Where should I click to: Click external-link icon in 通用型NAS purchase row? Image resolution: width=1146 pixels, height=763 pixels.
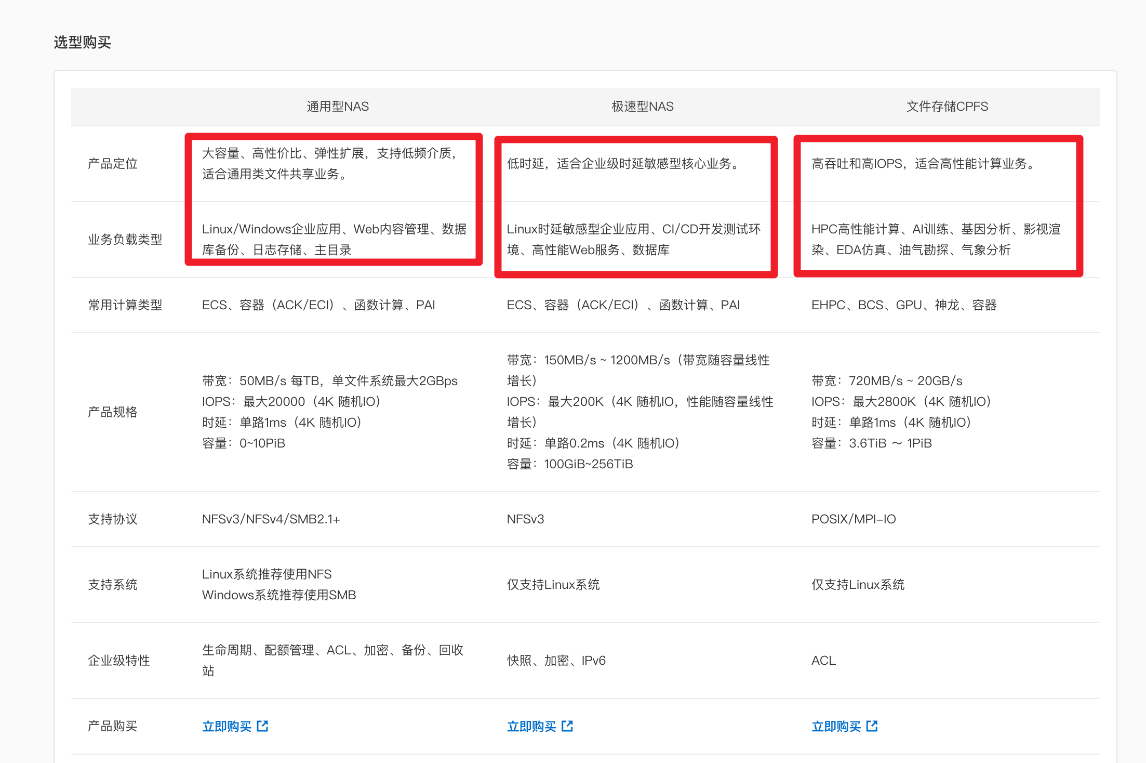[x=263, y=726]
